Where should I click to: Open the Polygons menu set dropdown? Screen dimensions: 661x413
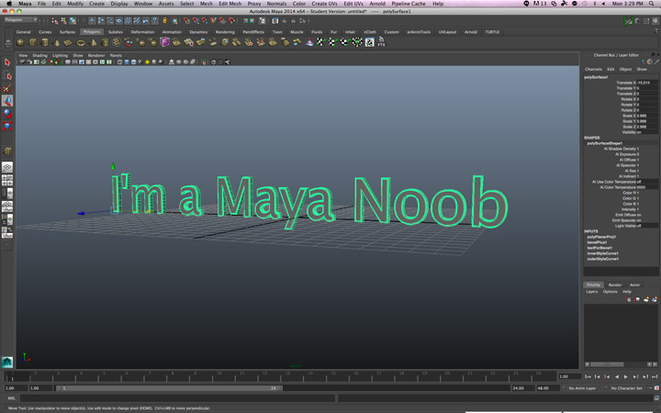(20, 20)
